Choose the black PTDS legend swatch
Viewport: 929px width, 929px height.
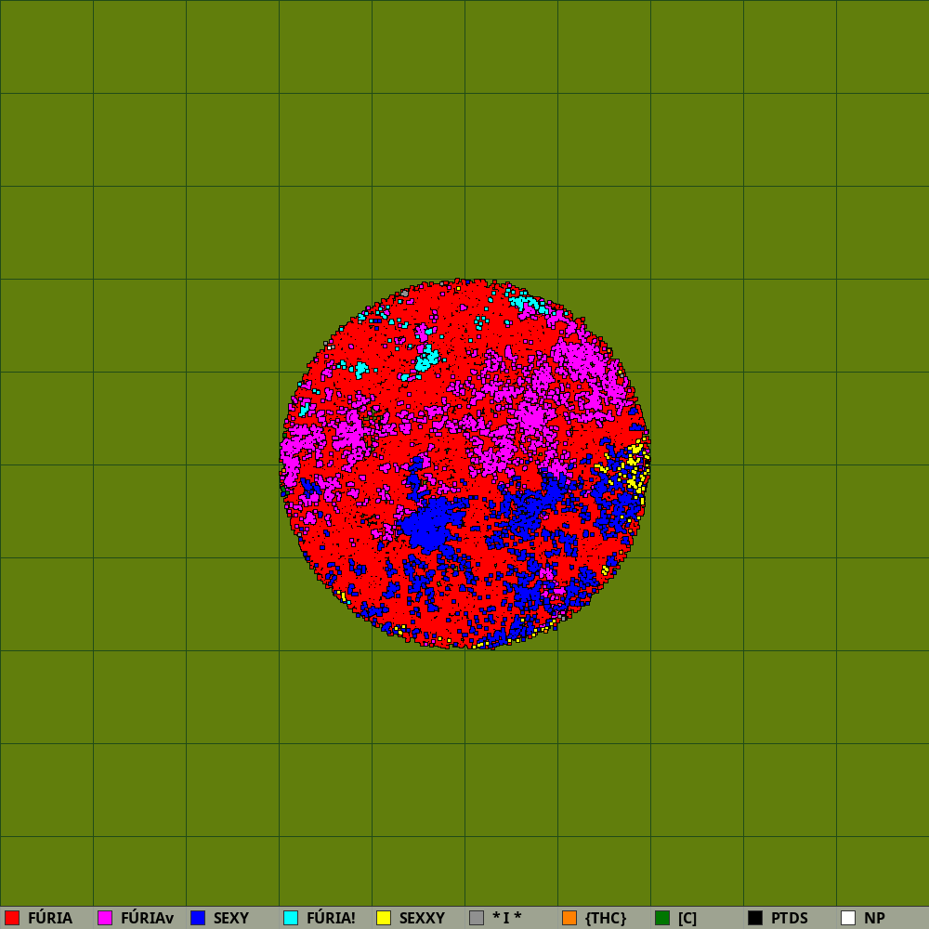coord(755,918)
